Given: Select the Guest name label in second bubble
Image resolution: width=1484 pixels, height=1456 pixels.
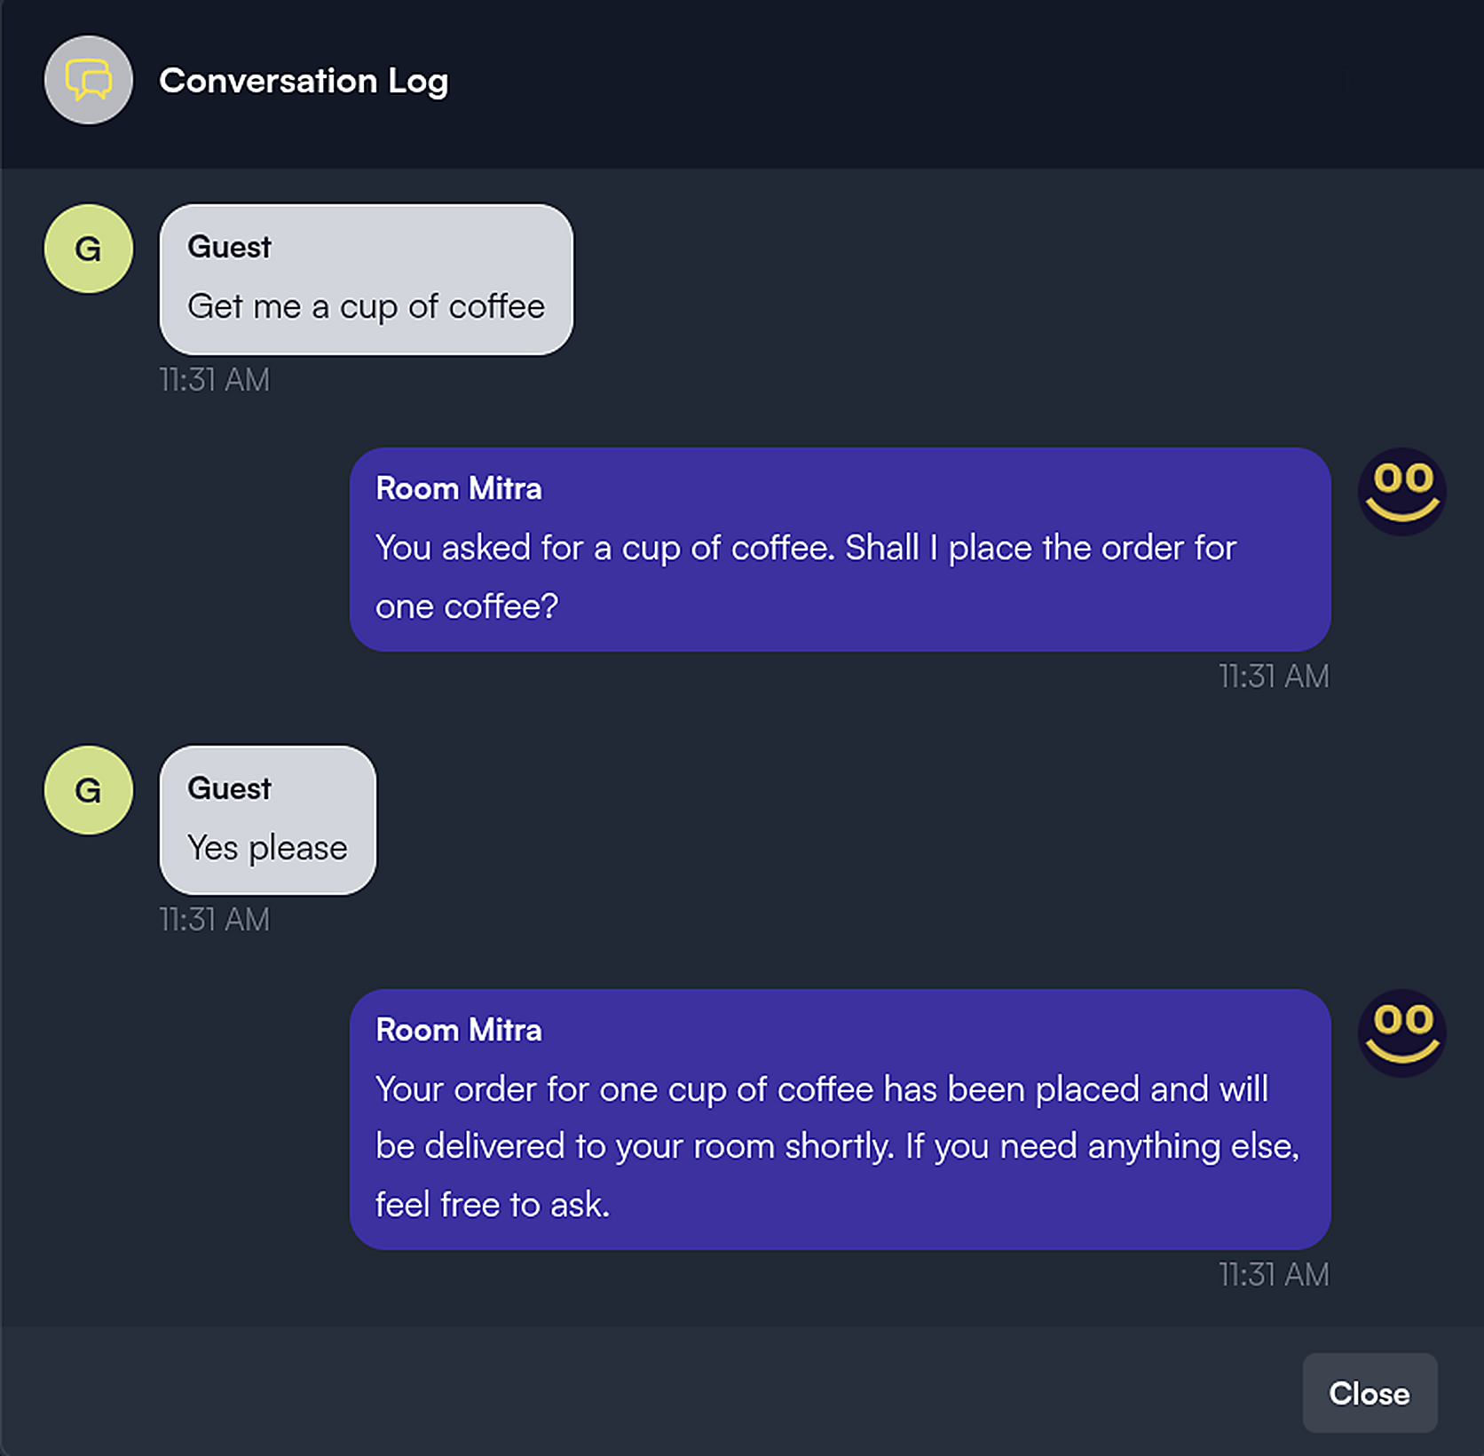Looking at the screenshot, I should [x=228, y=787].
